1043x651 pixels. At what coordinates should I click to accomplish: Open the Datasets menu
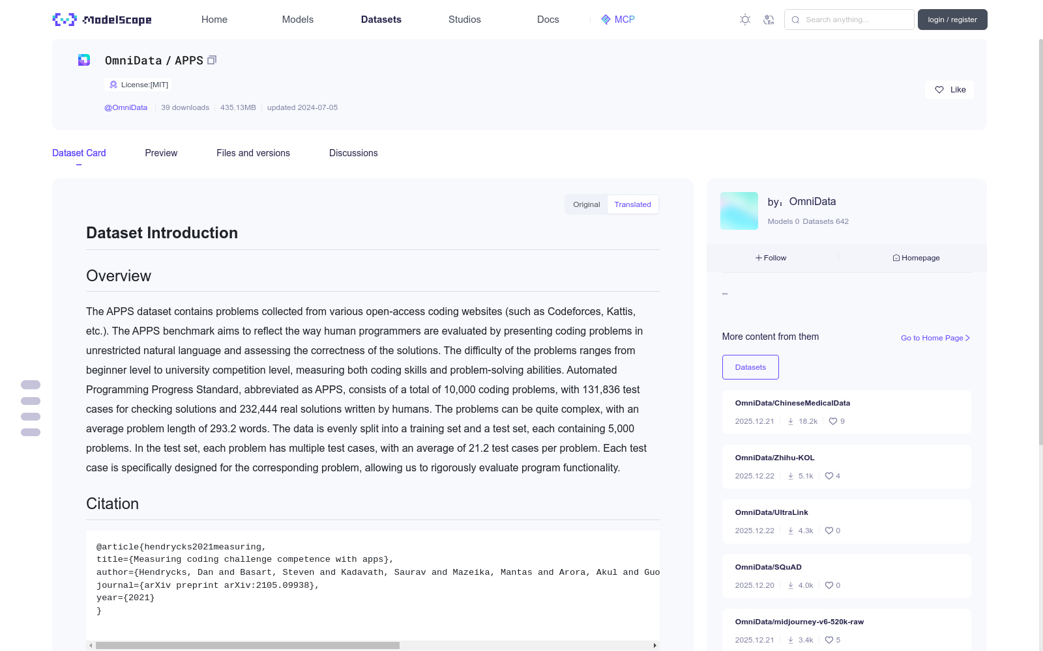381,20
